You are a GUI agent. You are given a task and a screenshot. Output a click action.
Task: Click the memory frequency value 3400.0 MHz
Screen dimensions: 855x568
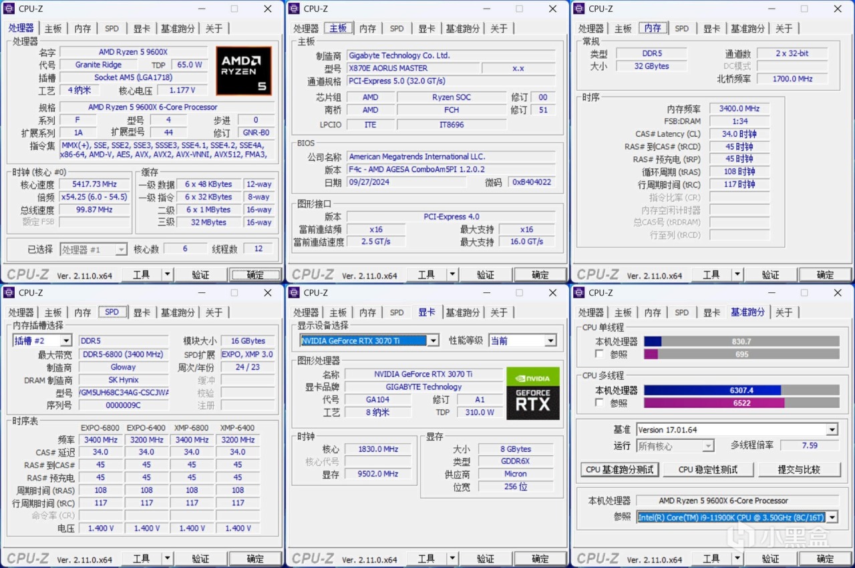739,108
